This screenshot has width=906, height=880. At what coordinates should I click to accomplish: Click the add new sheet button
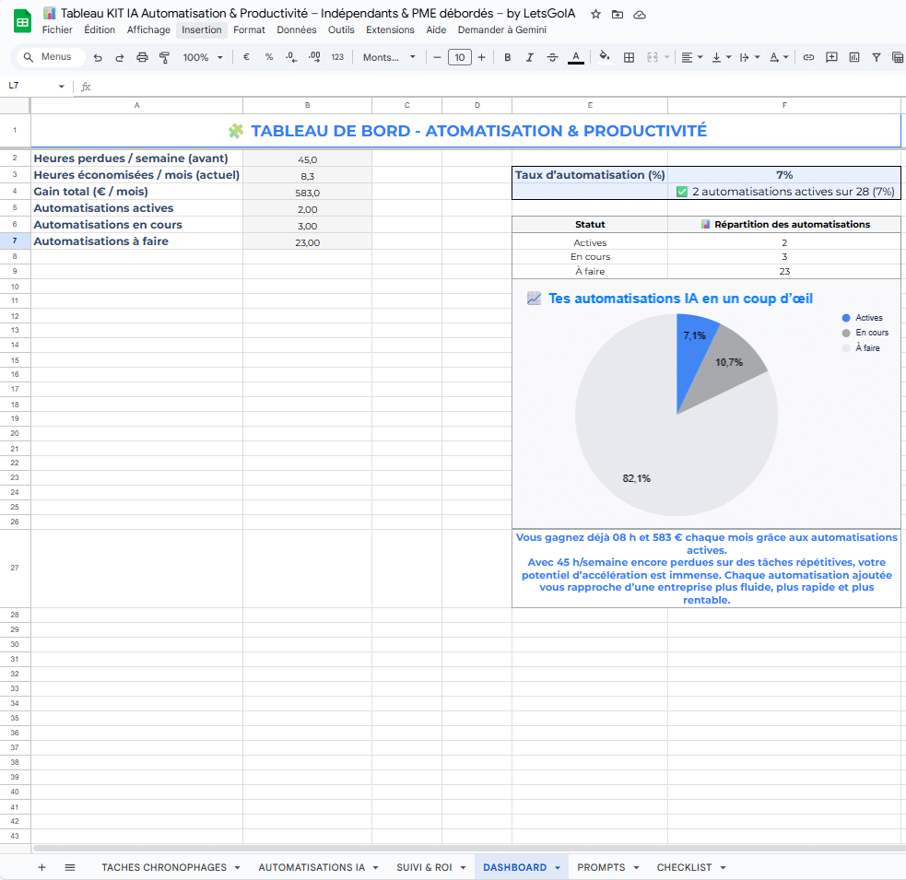(41, 867)
